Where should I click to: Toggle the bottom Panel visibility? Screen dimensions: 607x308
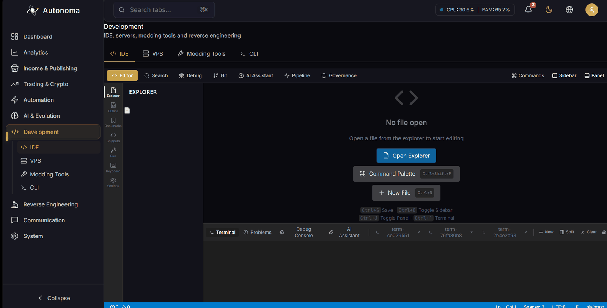point(594,75)
